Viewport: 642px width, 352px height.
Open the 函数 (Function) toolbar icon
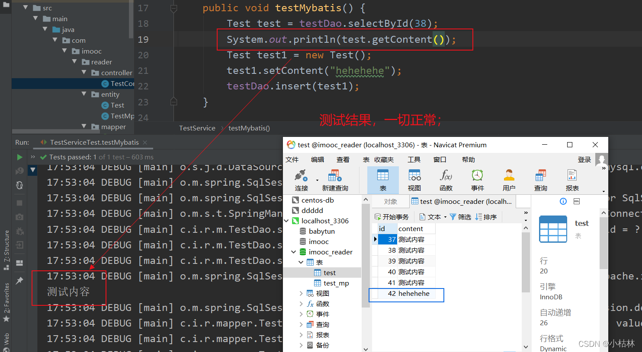pyautogui.click(x=446, y=175)
